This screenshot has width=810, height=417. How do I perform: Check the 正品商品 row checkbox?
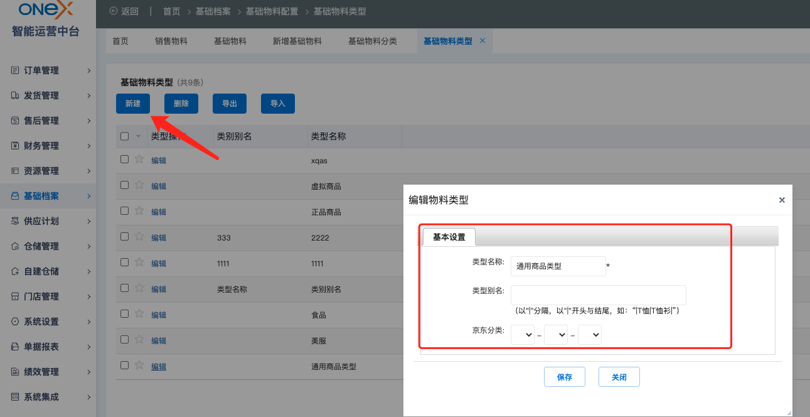click(x=124, y=211)
